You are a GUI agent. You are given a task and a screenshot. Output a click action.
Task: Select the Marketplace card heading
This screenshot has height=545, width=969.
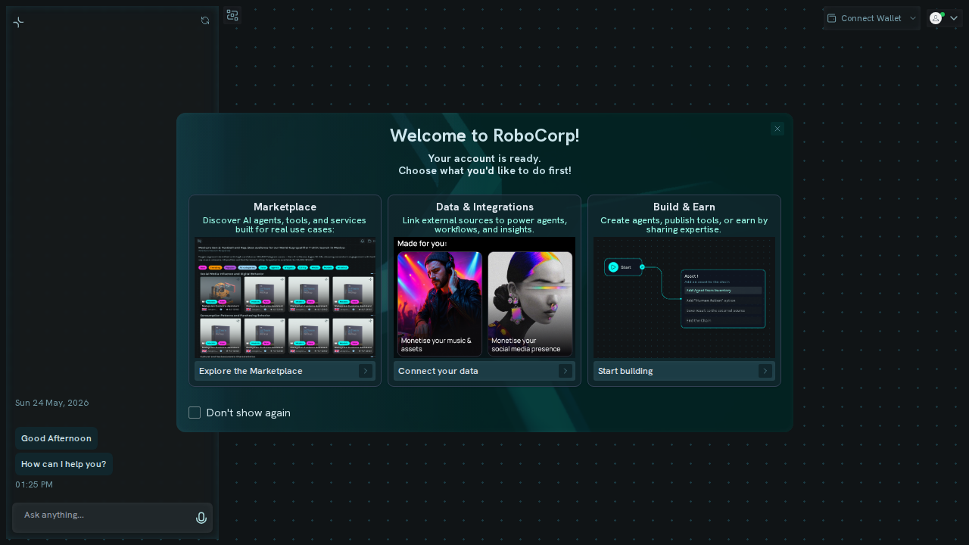point(285,207)
